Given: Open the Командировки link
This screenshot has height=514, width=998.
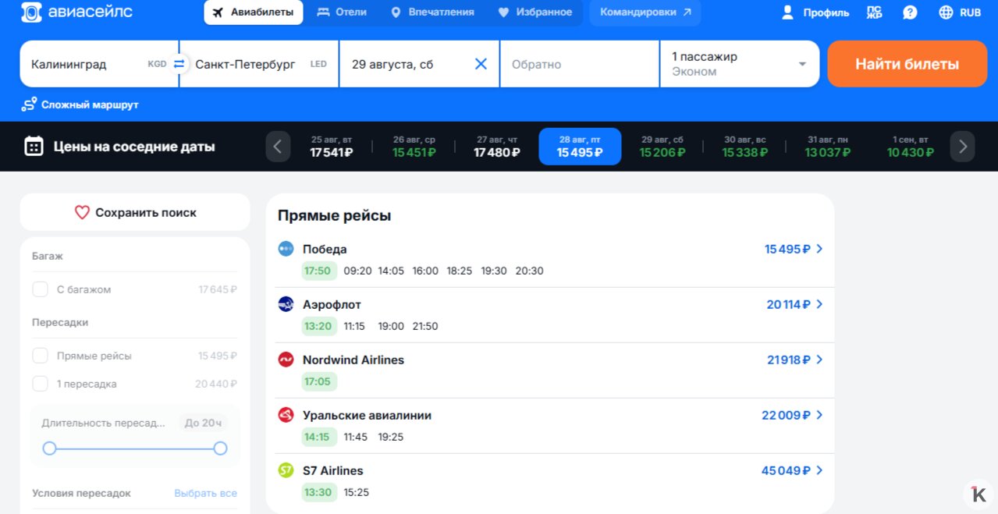Looking at the screenshot, I should [645, 12].
